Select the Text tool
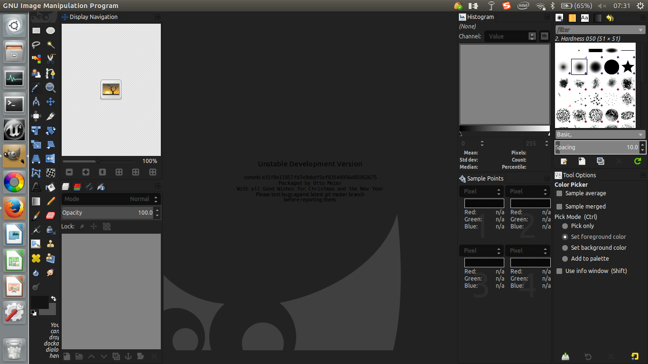Viewport: 648px width, 364px height. coord(36,187)
